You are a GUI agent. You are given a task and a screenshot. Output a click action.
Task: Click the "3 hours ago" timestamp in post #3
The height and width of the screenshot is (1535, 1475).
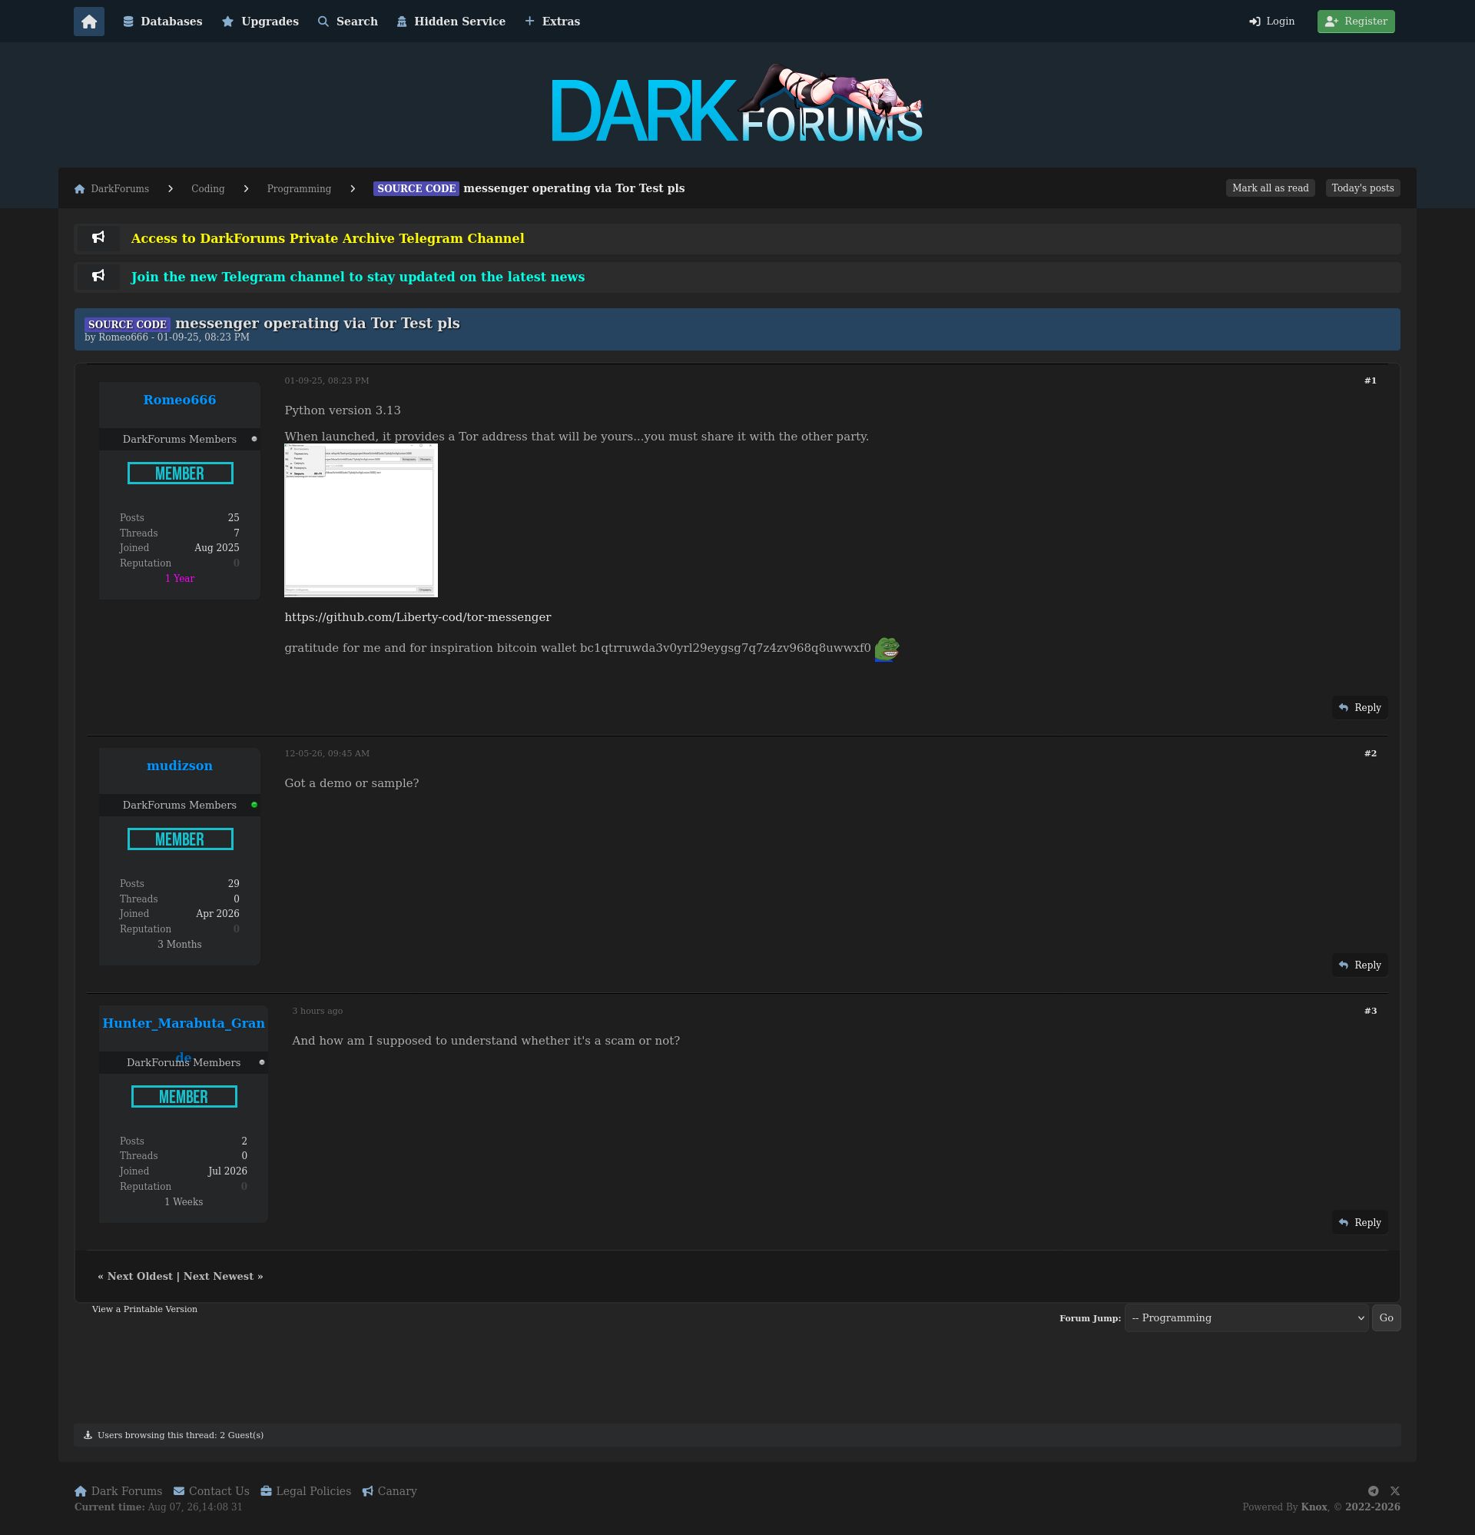317,1011
